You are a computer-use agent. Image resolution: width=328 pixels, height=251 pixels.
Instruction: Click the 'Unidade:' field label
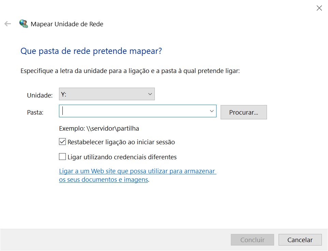(x=40, y=95)
